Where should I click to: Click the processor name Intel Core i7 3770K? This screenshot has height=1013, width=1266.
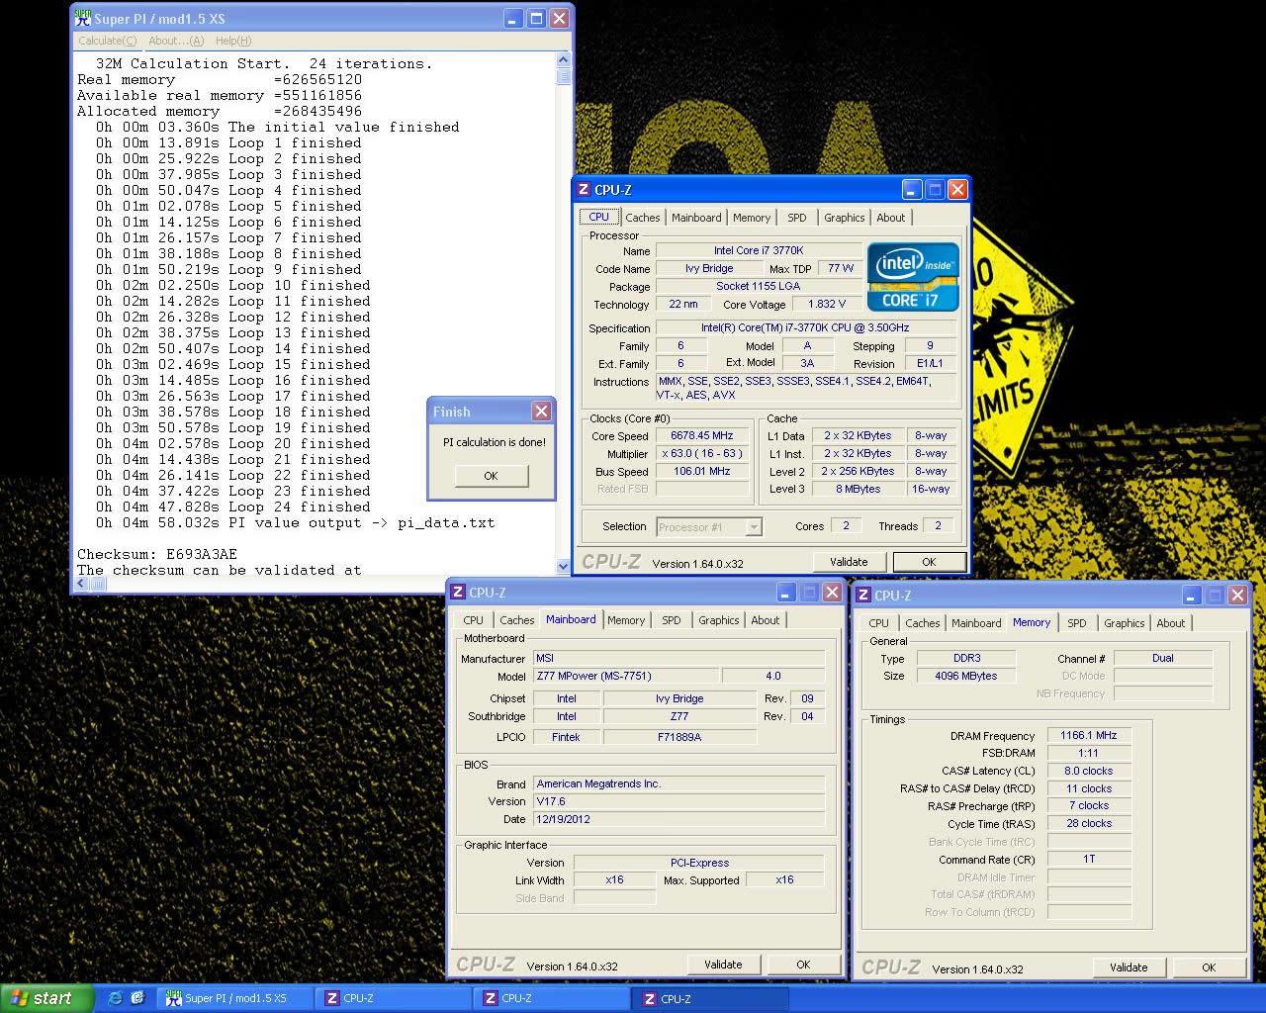[759, 250]
